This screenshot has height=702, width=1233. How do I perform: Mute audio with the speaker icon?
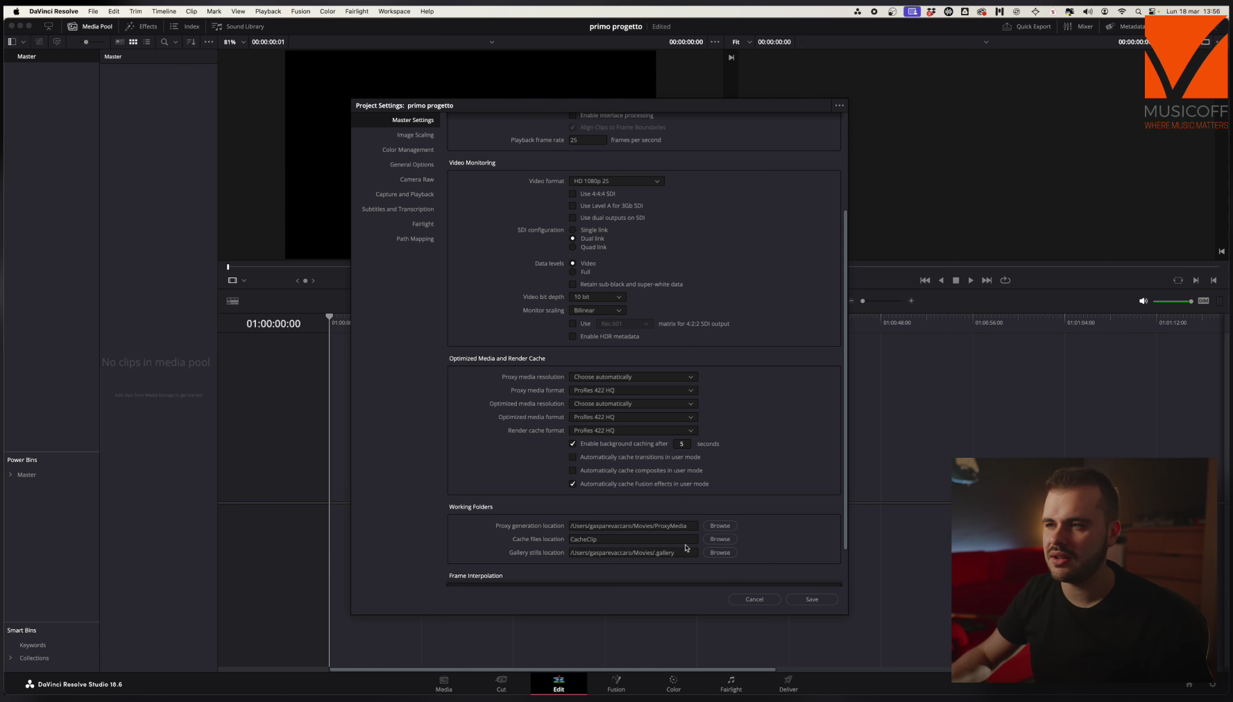[x=1143, y=301]
